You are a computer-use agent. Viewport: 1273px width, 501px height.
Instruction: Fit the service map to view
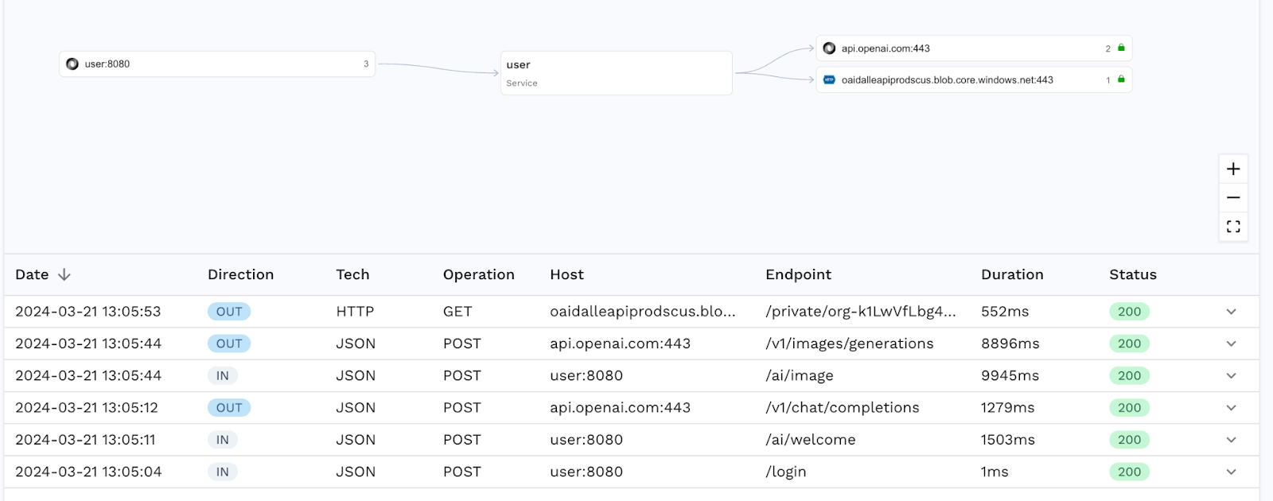[1233, 227]
